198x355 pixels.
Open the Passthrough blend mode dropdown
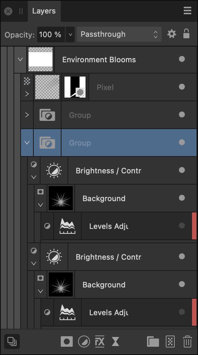click(119, 34)
